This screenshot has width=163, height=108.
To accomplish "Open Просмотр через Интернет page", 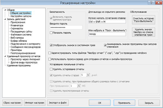I will 25,59.
